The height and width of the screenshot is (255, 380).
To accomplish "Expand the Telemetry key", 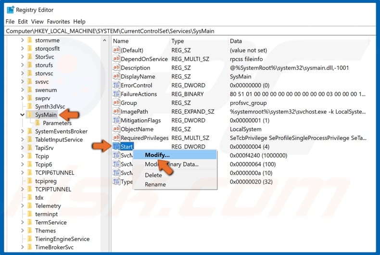I will pos(22,206).
